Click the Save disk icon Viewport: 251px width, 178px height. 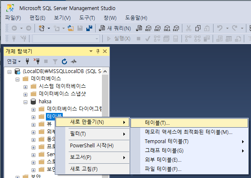point(80,28)
